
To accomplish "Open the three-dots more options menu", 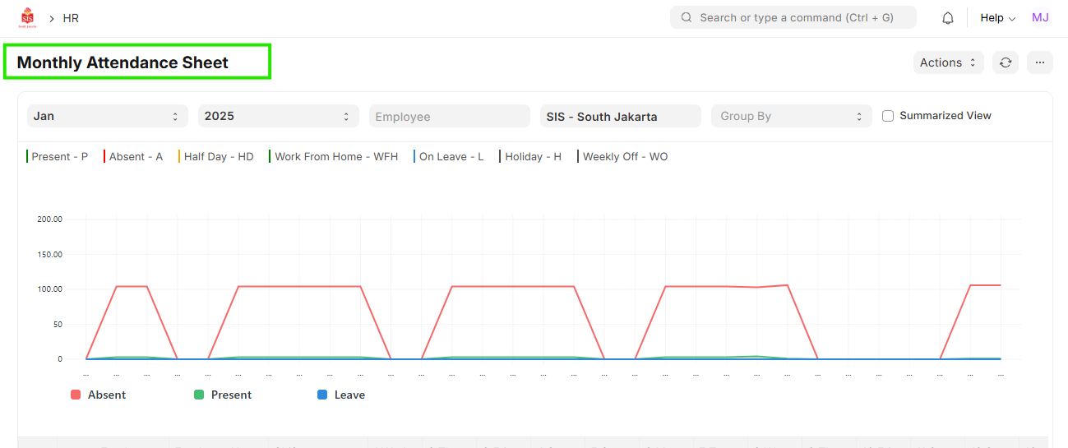I will pyautogui.click(x=1039, y=62).
